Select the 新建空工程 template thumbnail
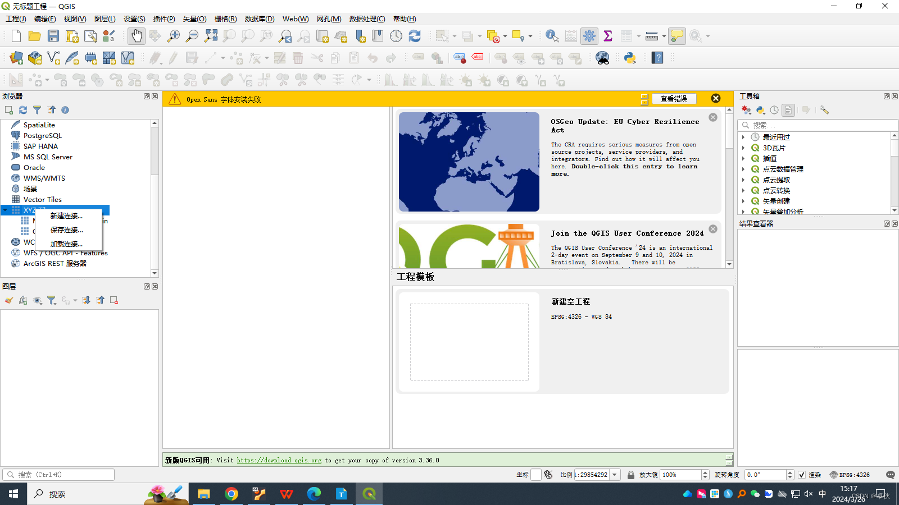Screen dimensions: 899x505 (469, 342)
